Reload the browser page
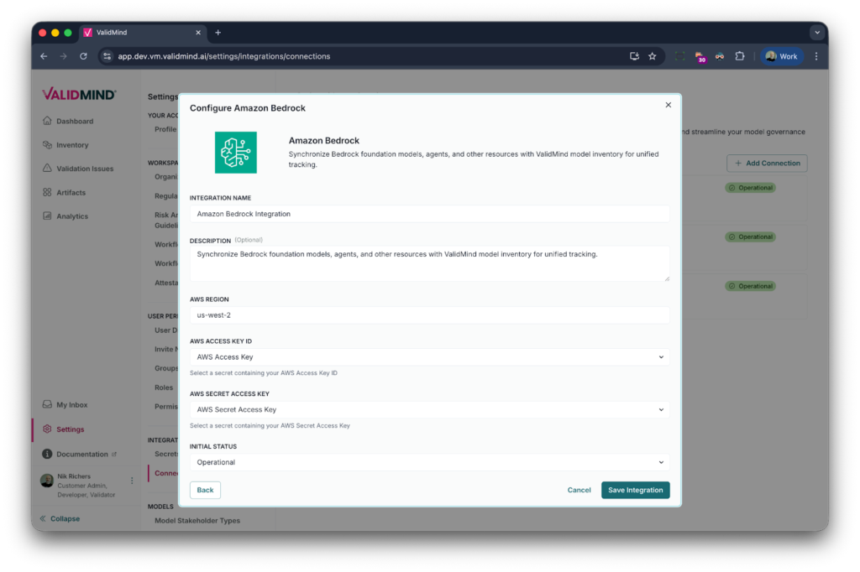This screenshot has height=572, width=860. click(x=83, y=56)
